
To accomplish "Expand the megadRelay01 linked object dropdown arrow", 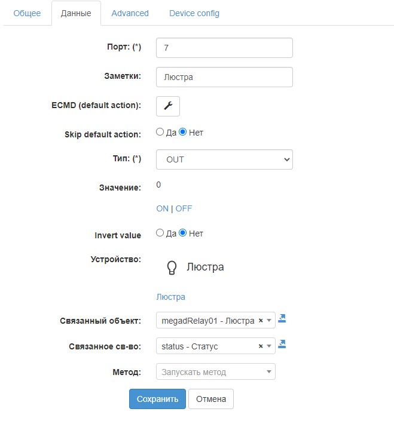I will tap(270, 321).
